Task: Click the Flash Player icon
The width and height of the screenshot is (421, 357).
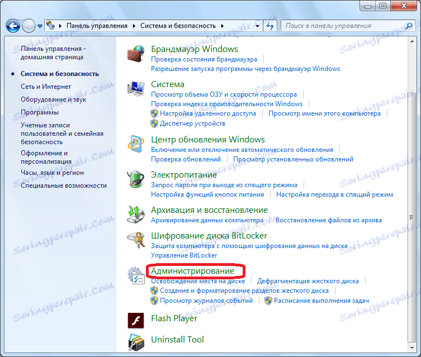Action: pyautogui.click(x=136, y=320)
